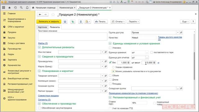The width and height of the screenshot is (199, 112).
Task: Enable the Площадь checkbox
Action: pyautogui.click(x=110, y=84)
